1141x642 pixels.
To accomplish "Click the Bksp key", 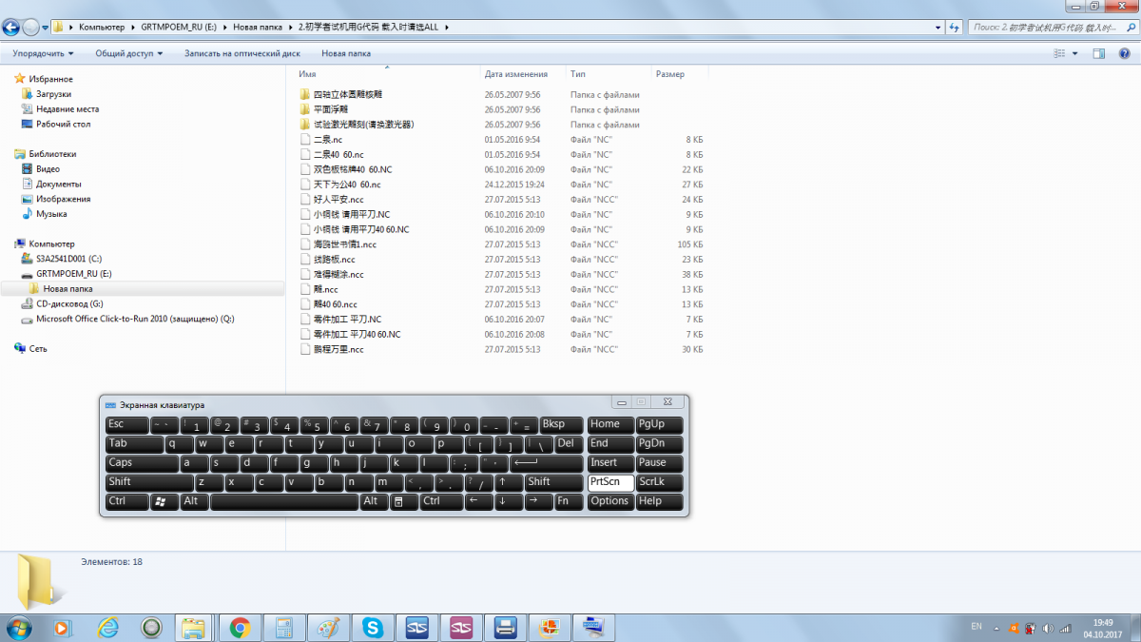I will point(561,425).
